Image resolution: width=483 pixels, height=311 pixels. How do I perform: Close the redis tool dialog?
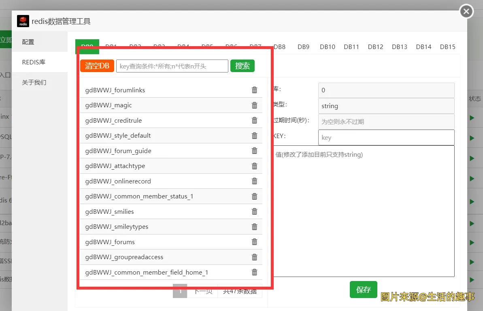pos(466,11)
